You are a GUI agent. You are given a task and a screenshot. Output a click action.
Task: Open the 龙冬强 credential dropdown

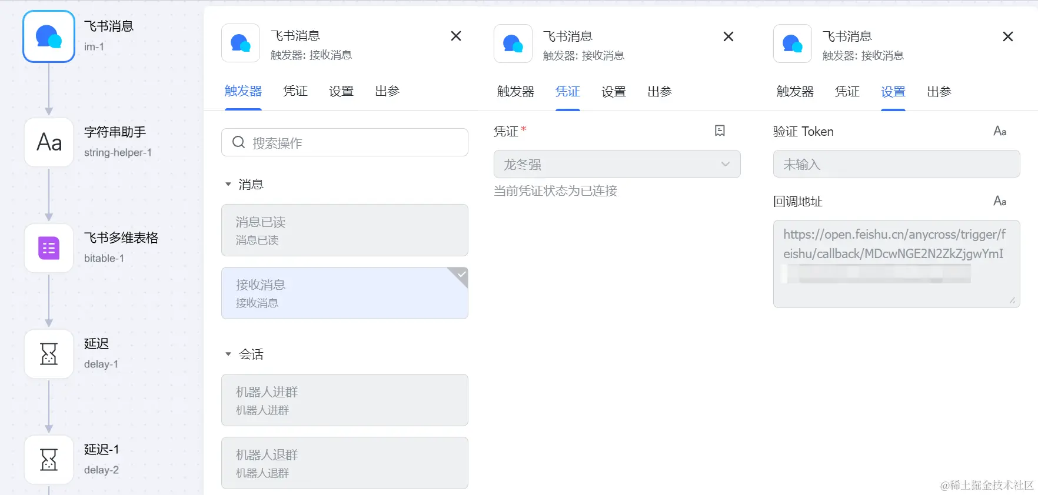[617, 164]
